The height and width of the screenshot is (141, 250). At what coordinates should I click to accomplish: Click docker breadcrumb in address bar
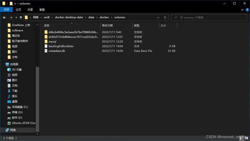104,17
